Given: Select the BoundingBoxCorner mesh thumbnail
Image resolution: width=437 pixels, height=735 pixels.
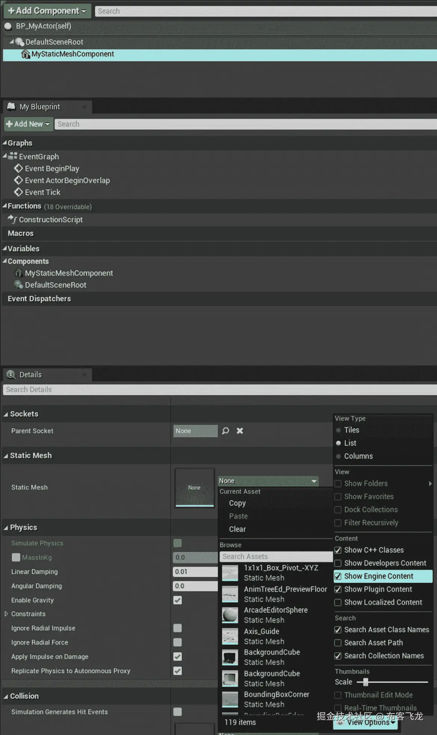Looking at the screenshot, I should point(230,699).
